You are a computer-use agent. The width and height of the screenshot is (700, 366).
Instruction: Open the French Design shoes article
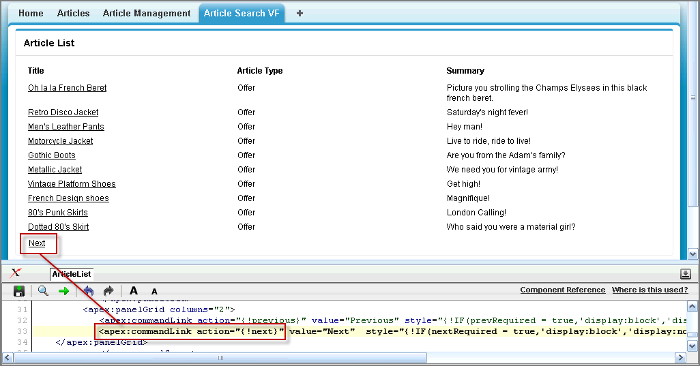[68, 198]
